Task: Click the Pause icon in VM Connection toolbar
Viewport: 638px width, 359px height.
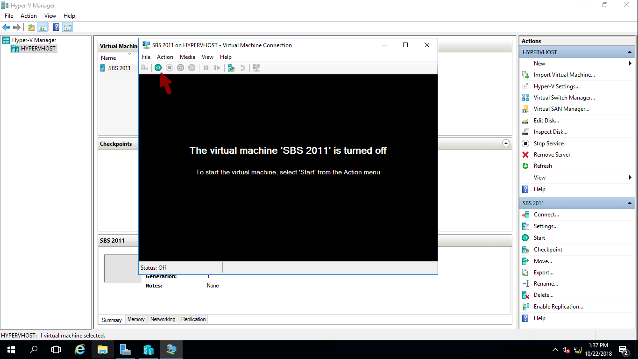Action: pyautogui.click(x=206, y=68)
